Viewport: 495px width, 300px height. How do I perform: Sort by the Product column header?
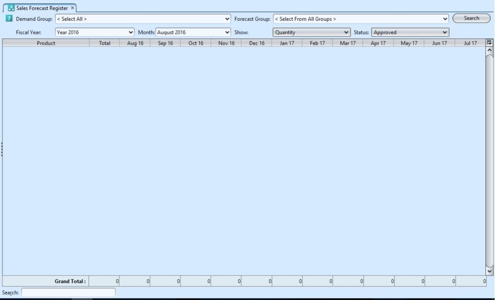(x=46, y=43)
